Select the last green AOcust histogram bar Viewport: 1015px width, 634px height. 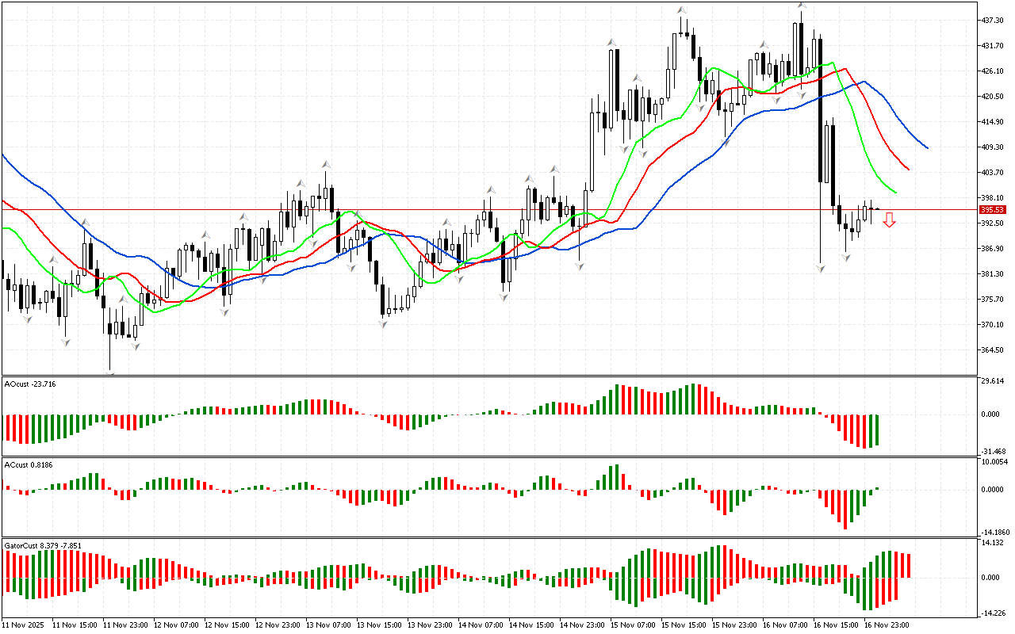pos(877,430)
